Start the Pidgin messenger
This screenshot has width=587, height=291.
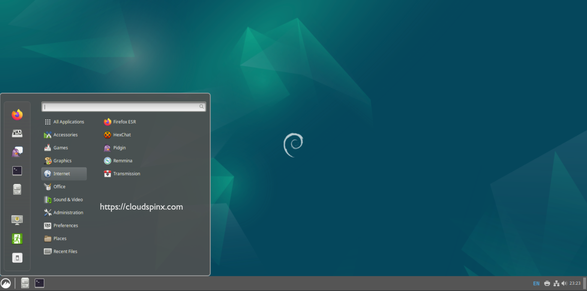[x=118, y=148]
